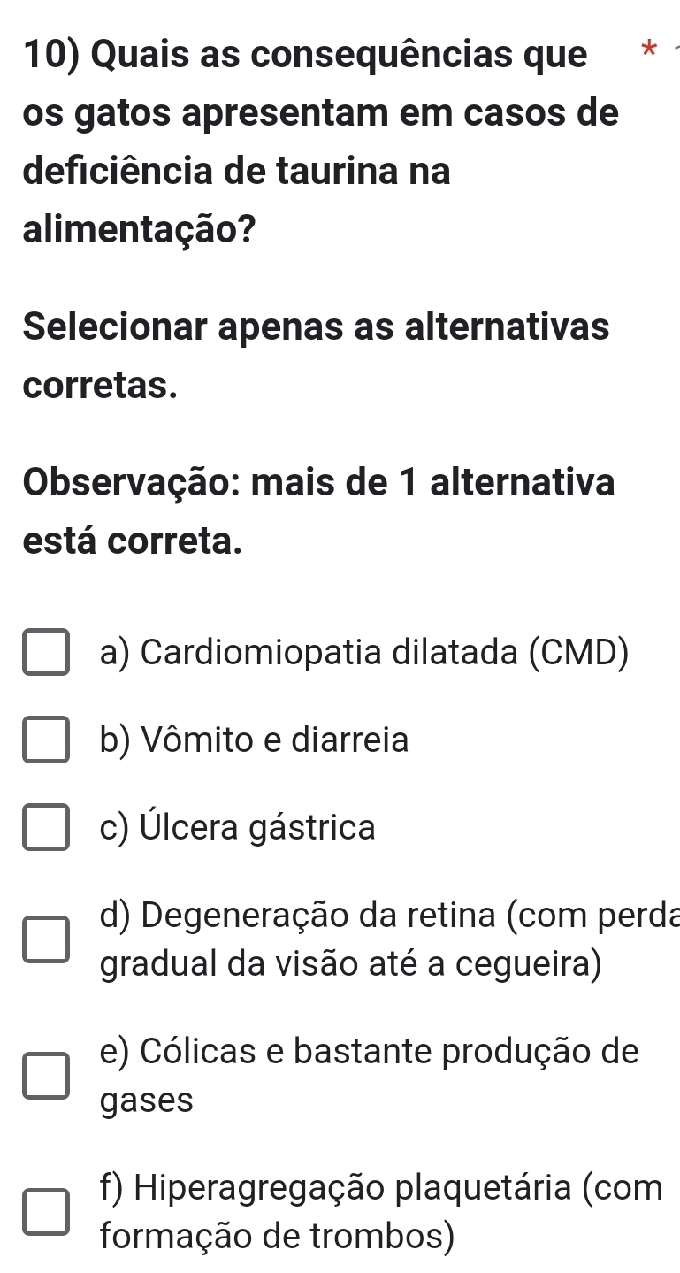Viewport: 680px width, 1273px height.
Task: Click the 'a) Cardiomiopatia dilatada (CMD)' label
Action: [364, 653]
